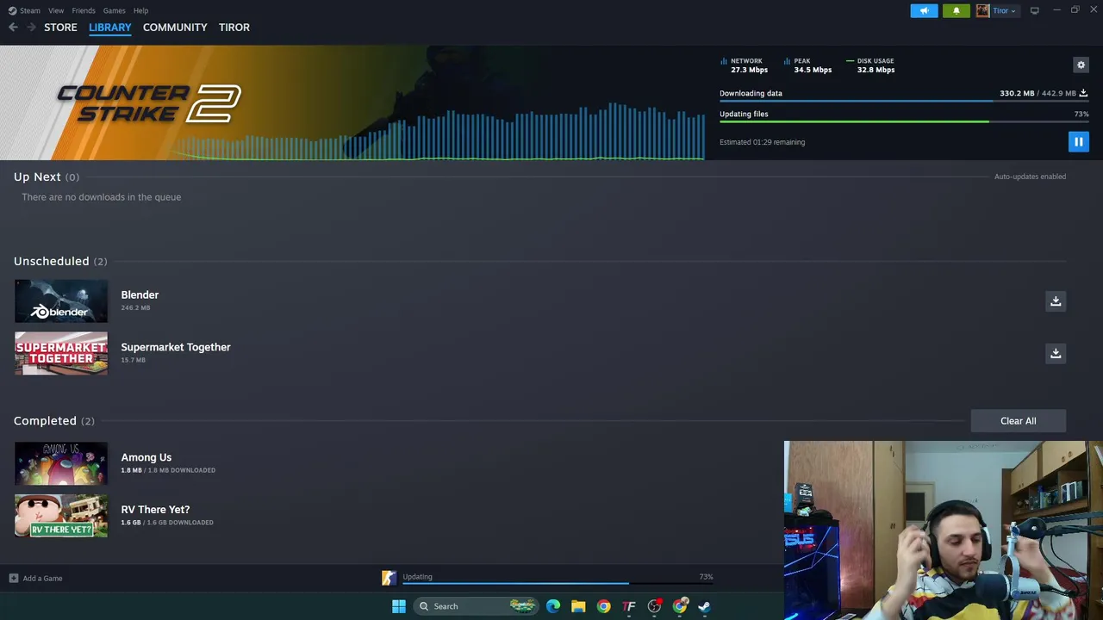Click '1.6 GB DOWNLOADED' under RV There Yet?
The image size is (1103, 620).
tap(180, 523)
